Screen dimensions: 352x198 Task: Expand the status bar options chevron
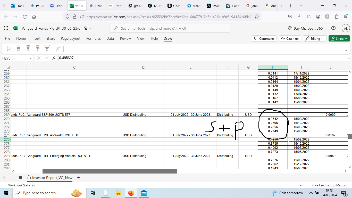301,185
